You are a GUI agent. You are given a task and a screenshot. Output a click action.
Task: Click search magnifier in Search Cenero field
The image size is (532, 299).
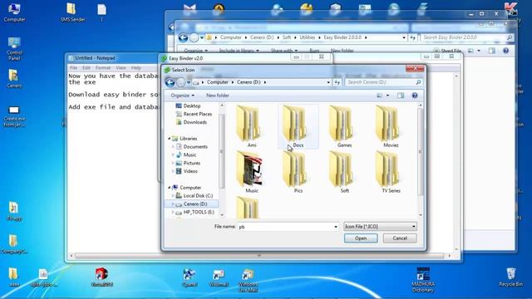(418, 82)
